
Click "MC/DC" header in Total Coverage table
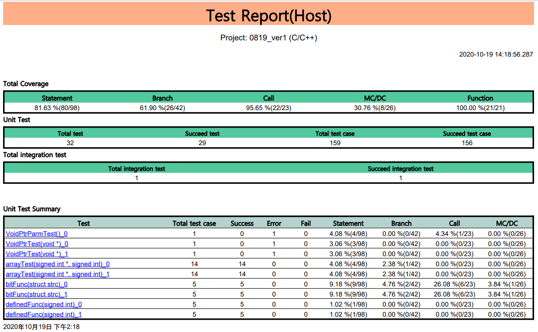[x=375, y=98]
